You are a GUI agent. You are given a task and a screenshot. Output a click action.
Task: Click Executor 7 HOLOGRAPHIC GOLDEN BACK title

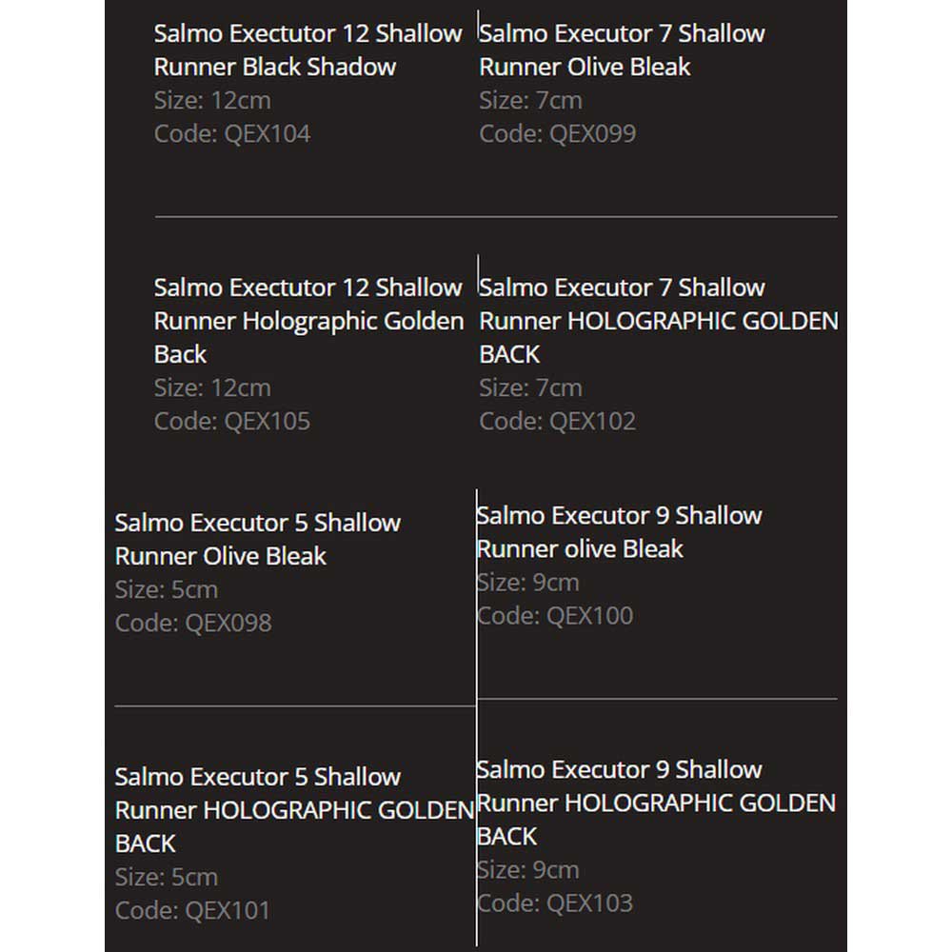tap(658, 321)
